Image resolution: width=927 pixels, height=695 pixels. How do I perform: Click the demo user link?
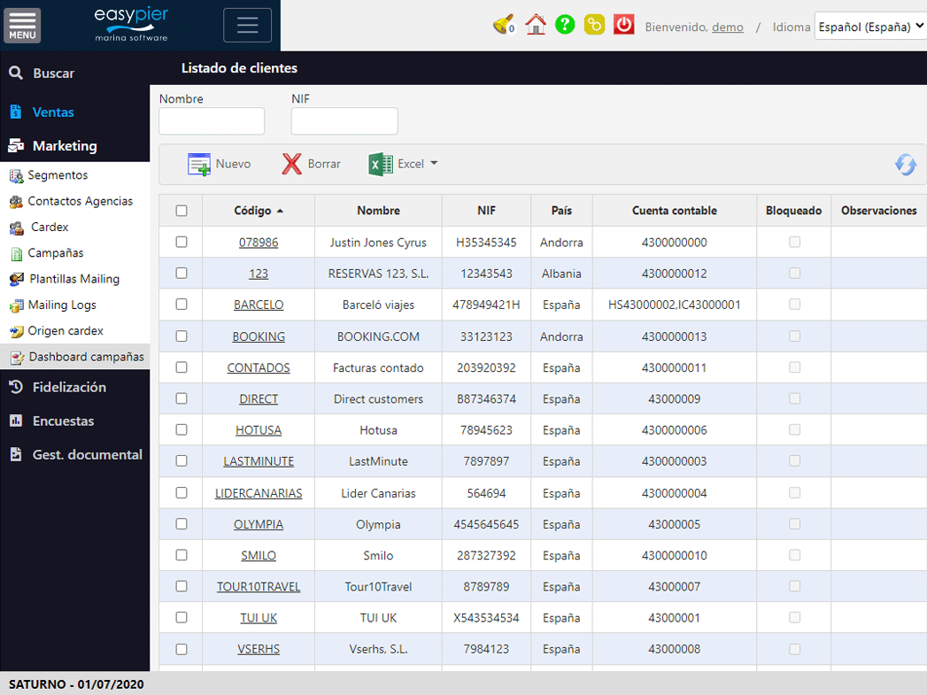pyautogui.click(x=727, y=27)
